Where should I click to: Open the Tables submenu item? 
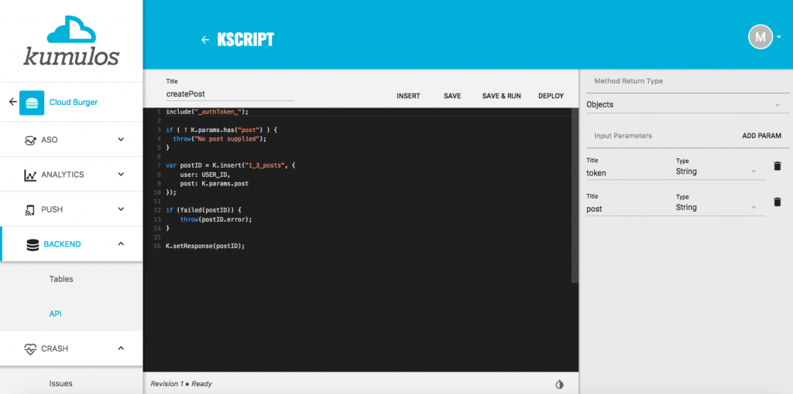pyautogui.click(x=61, y=279)
